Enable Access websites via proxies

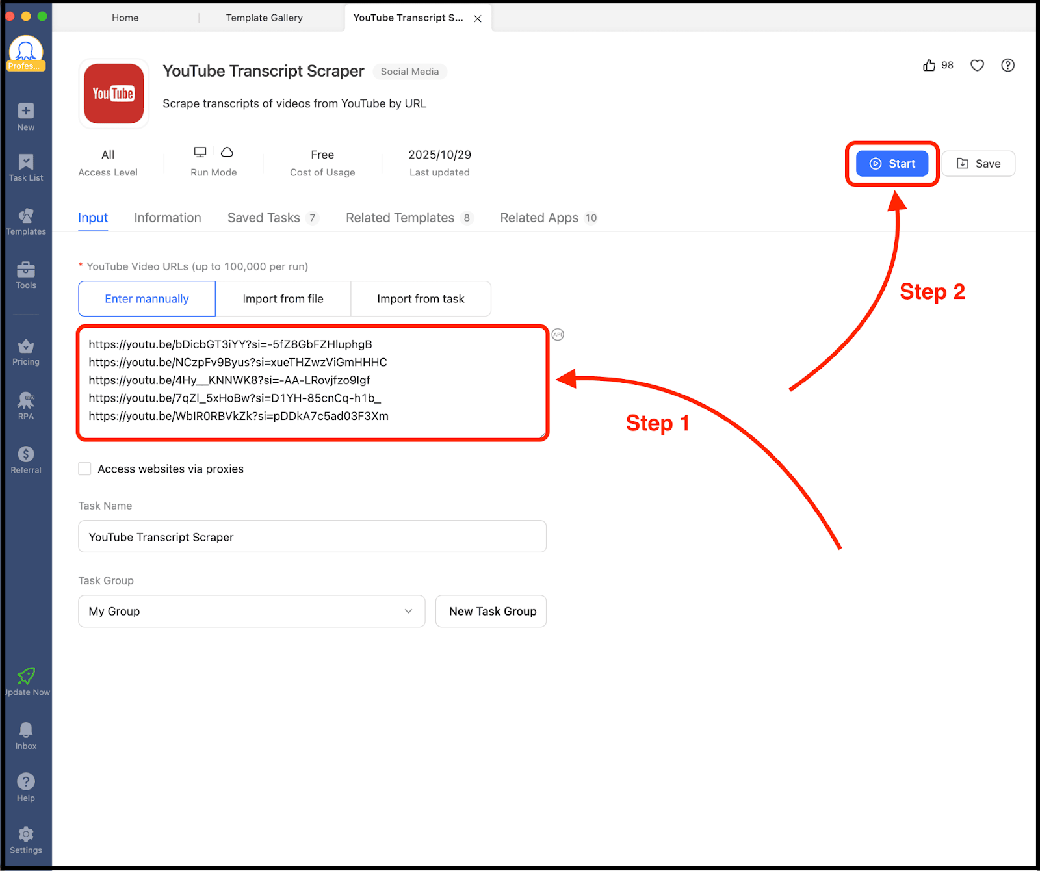84,468
